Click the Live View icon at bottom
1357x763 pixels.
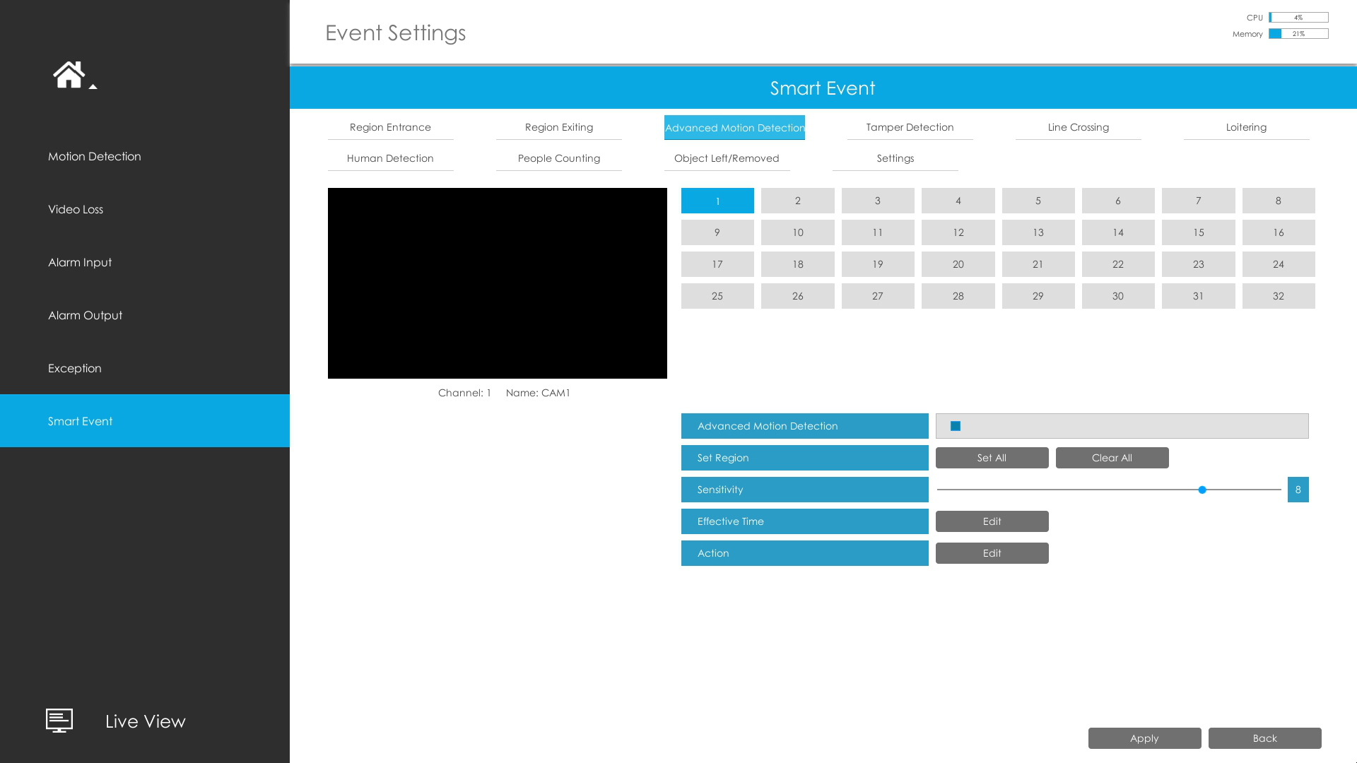point(59,720)
